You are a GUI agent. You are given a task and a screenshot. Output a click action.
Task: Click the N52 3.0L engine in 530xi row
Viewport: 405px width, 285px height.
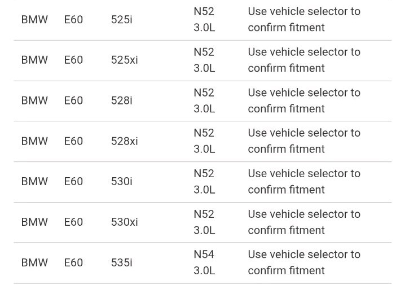pyautogui.click(x=204, y=222)
